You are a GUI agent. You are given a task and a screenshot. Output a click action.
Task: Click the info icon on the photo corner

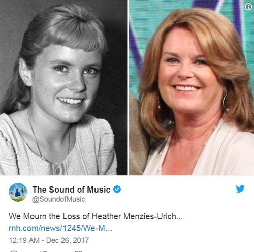pyautogui.click(x=248, y=7)
